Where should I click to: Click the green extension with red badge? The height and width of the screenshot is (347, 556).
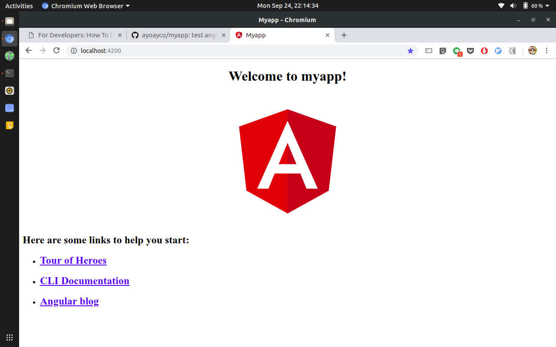point(457,51)
